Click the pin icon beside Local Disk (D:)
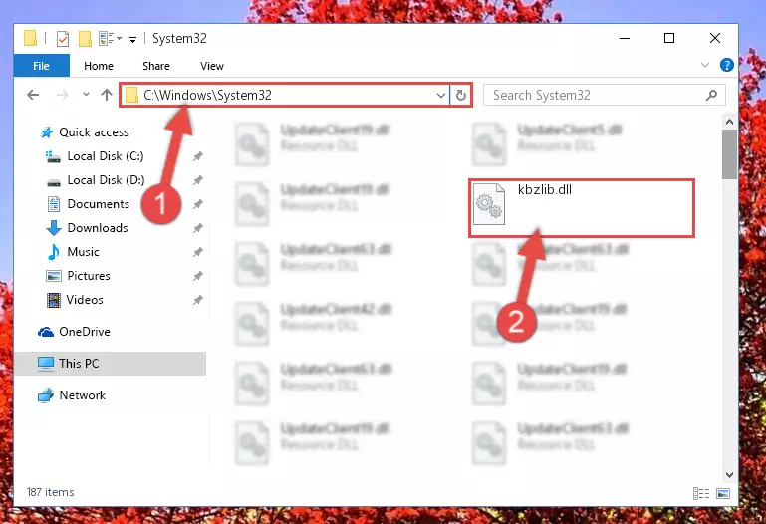This screenshot has width=766, height=524. 197,180
